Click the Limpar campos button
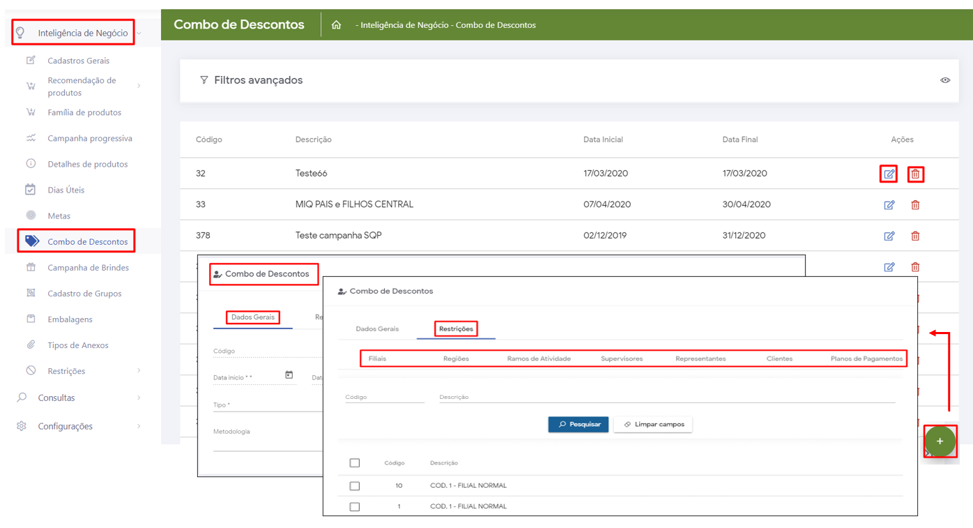973x528 pixels. 653,424
